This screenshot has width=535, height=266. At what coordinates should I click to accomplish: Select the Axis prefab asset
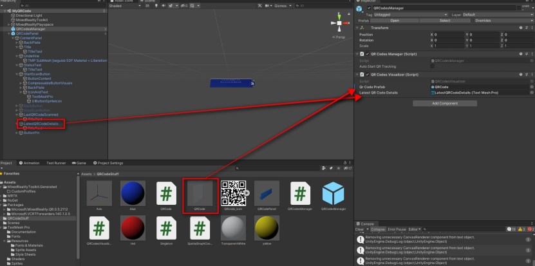click(99, 196)
